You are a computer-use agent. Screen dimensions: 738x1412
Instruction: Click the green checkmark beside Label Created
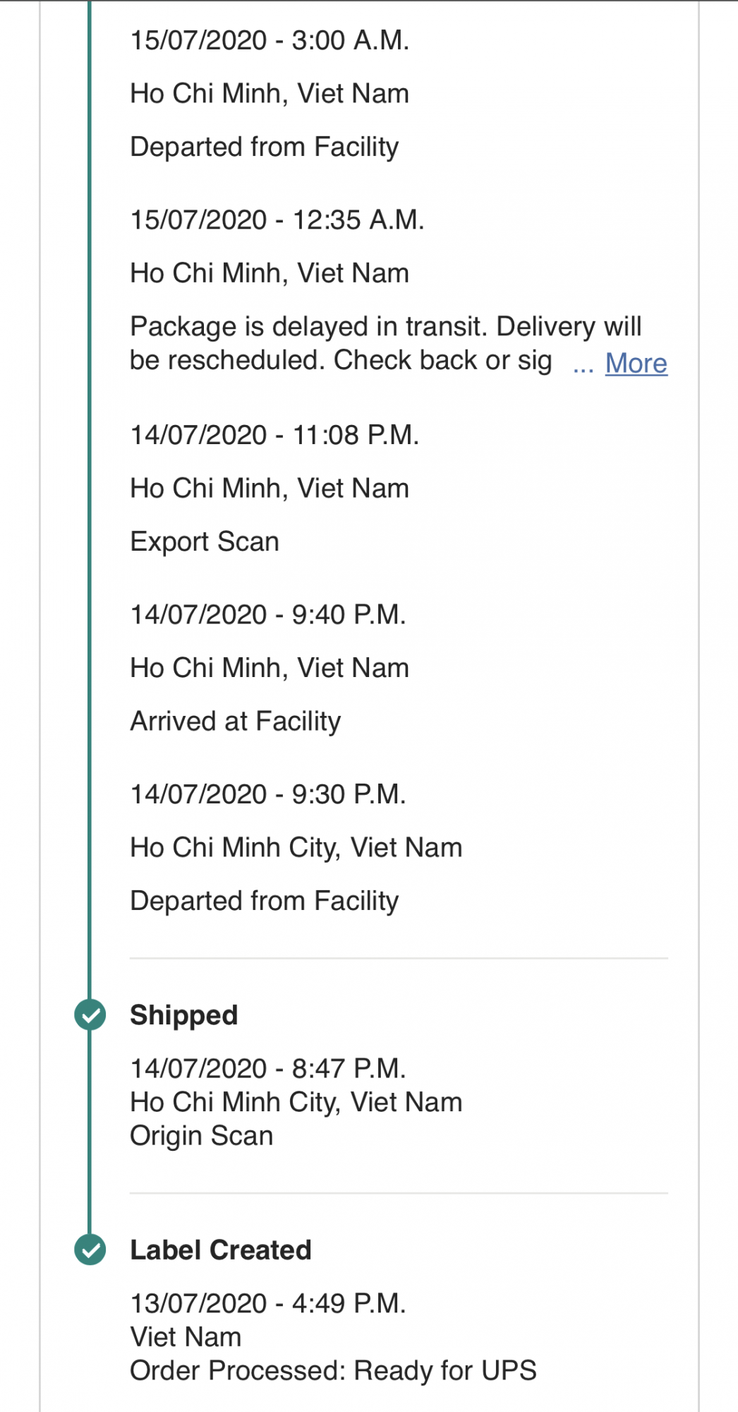[90, 1250]
